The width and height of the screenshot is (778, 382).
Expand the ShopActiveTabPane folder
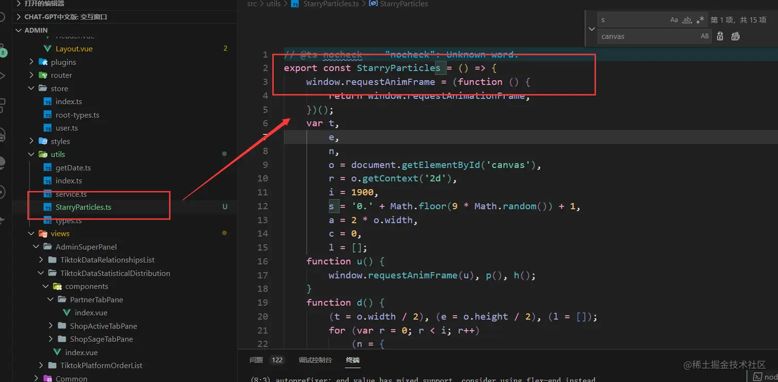click(50, 326)
